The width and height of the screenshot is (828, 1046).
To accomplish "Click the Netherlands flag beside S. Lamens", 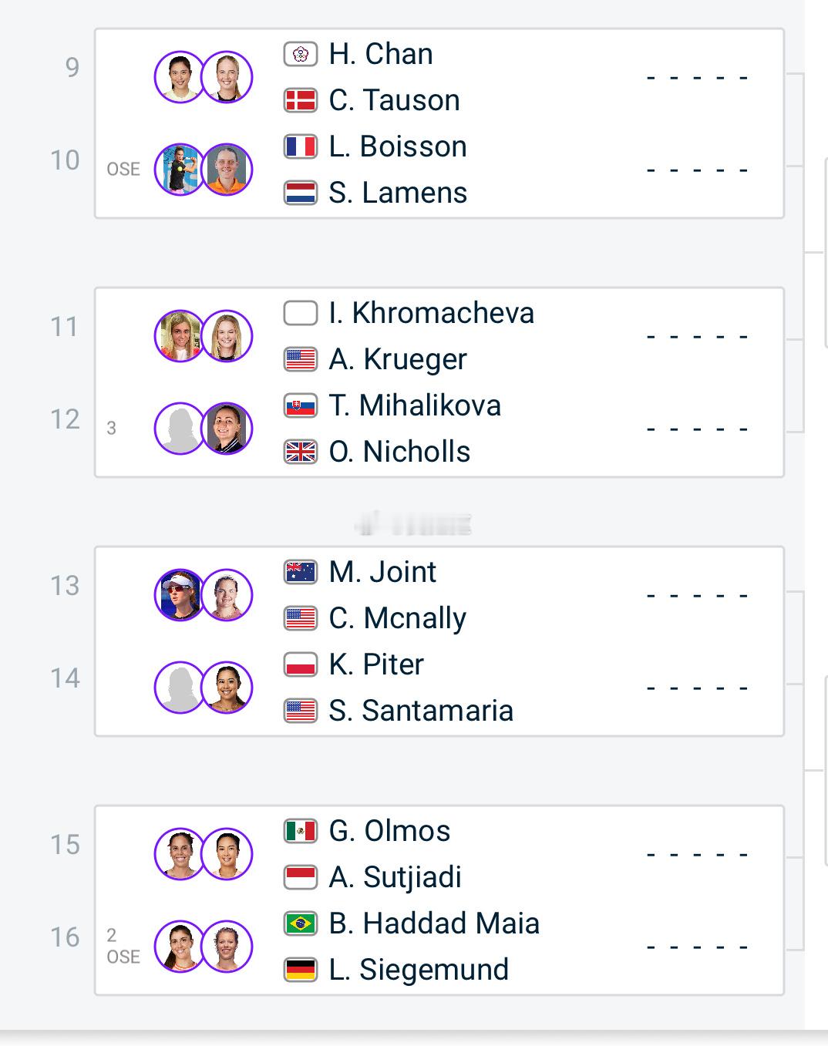I will click(301, 193).
